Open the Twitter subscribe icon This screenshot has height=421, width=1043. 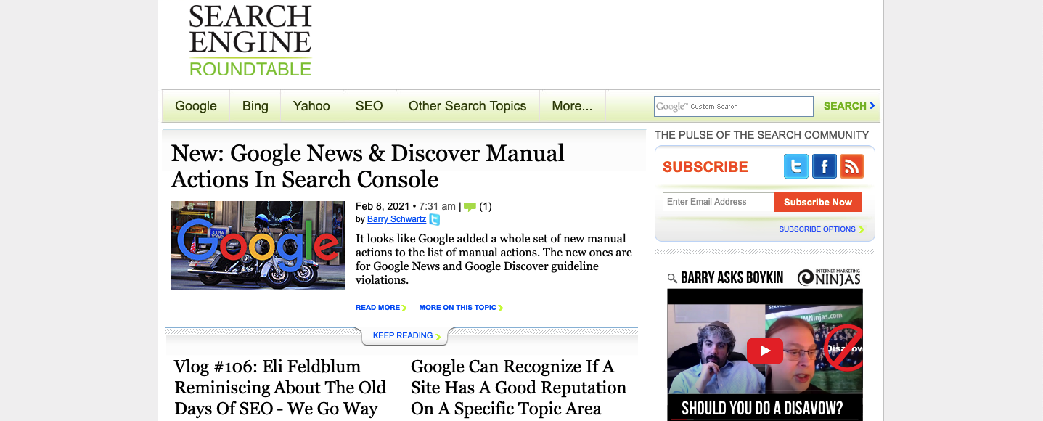point(796,166)
